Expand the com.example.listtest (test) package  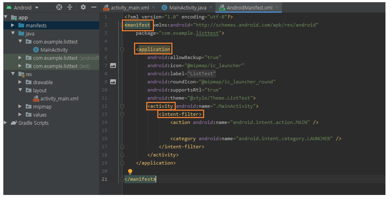click(x=20, y=66)
